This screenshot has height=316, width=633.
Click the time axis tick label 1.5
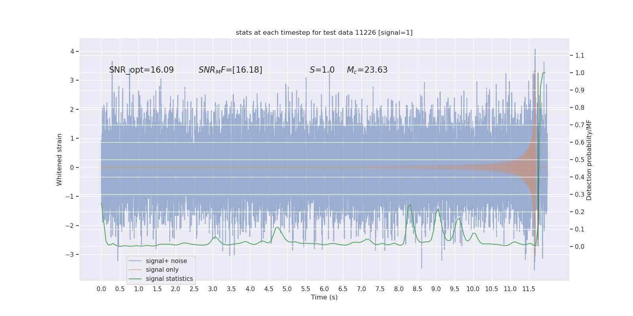(x=157, y=289)
